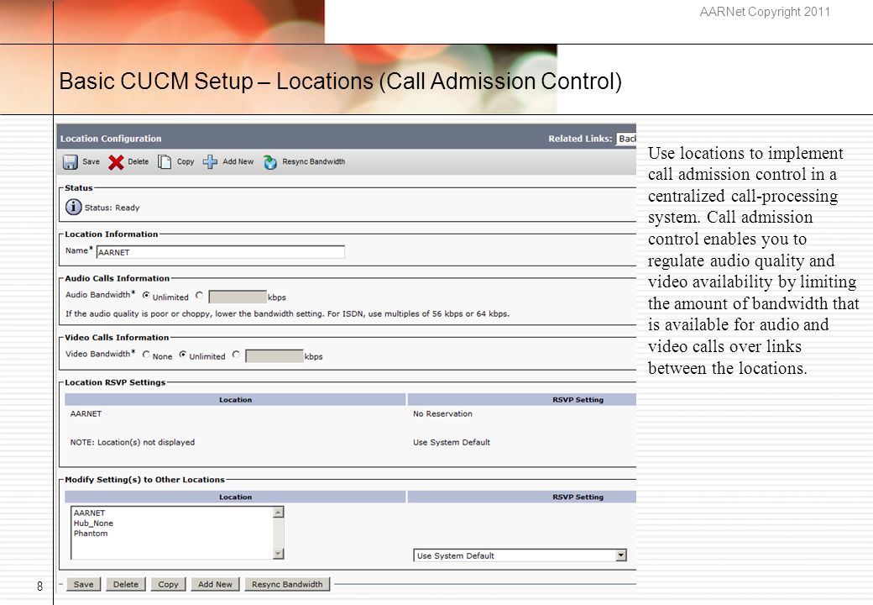Viewport: 873px width, 605px height.
Task: Click the location list scroll down arrow
Action: point(279,554)
